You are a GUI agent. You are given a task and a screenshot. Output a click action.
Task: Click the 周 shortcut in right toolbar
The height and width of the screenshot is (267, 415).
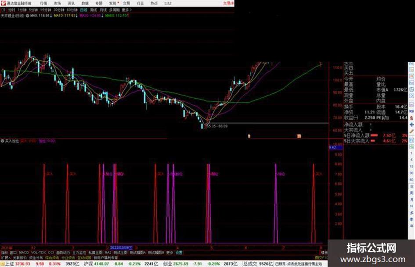pos(412,193)
